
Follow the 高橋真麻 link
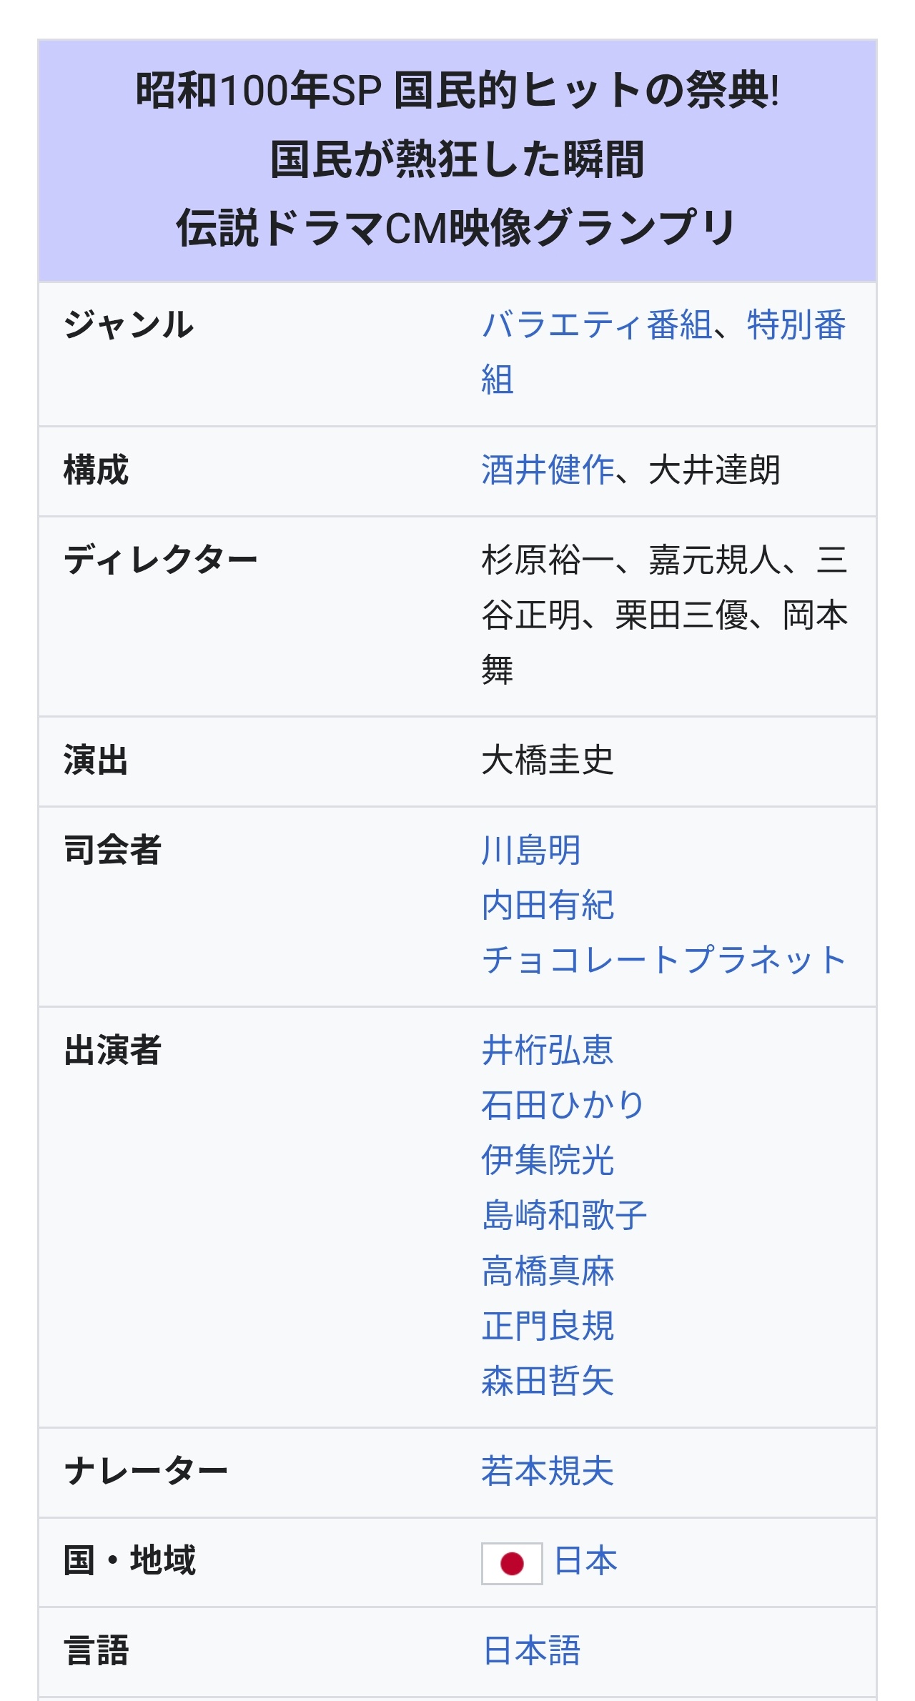[x=548, y=1271]
